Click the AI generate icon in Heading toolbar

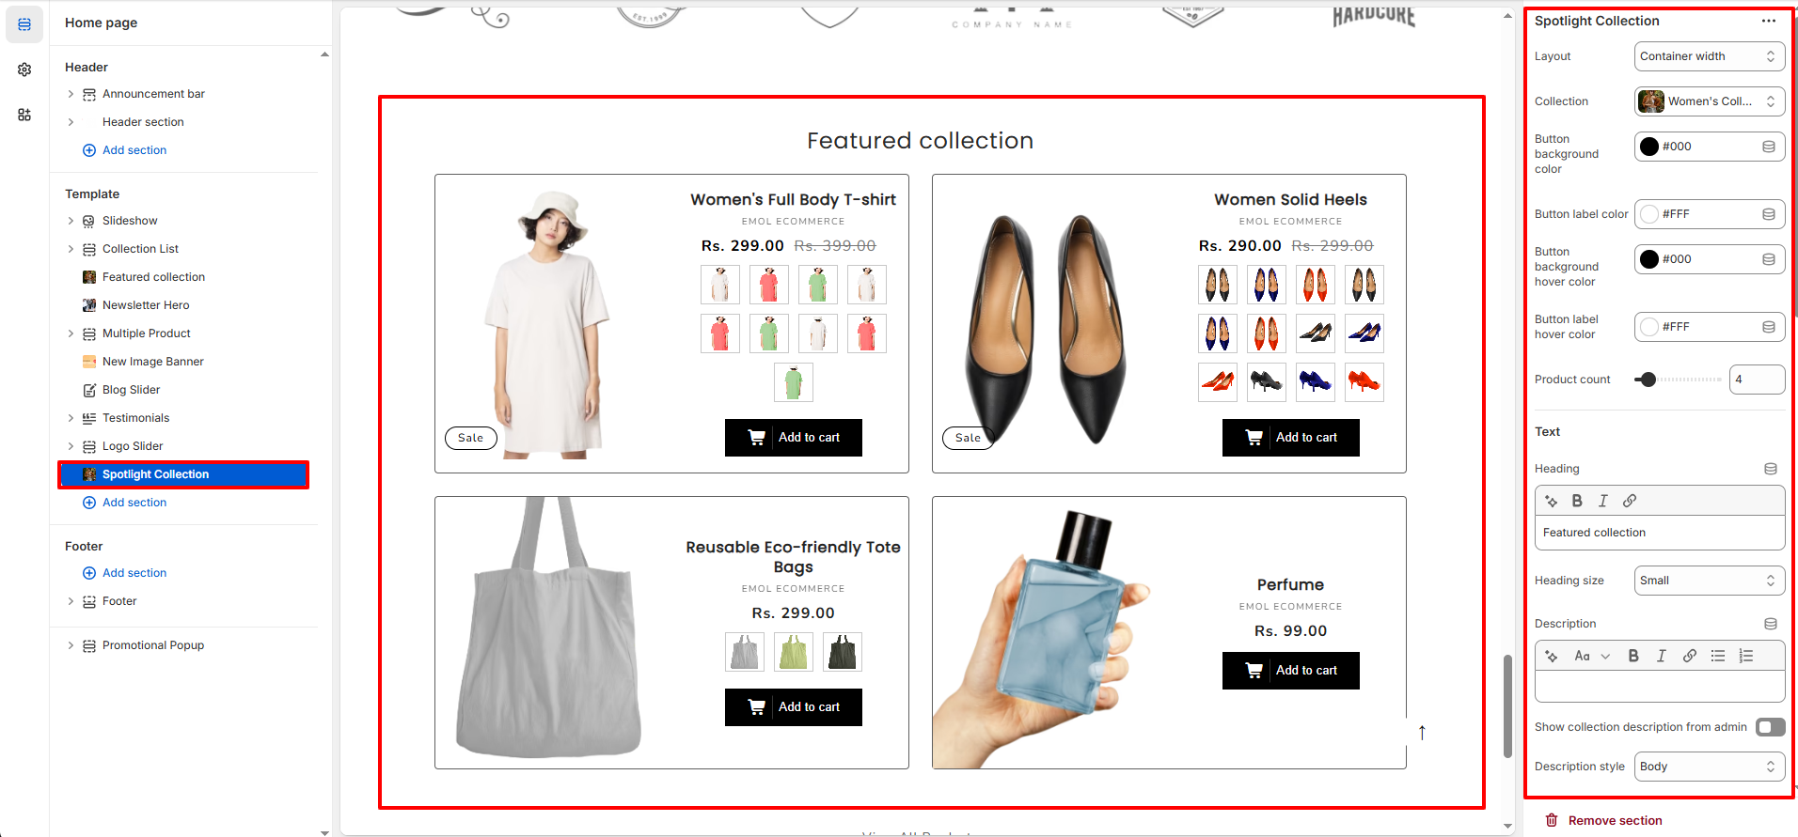click(1552, 501)
